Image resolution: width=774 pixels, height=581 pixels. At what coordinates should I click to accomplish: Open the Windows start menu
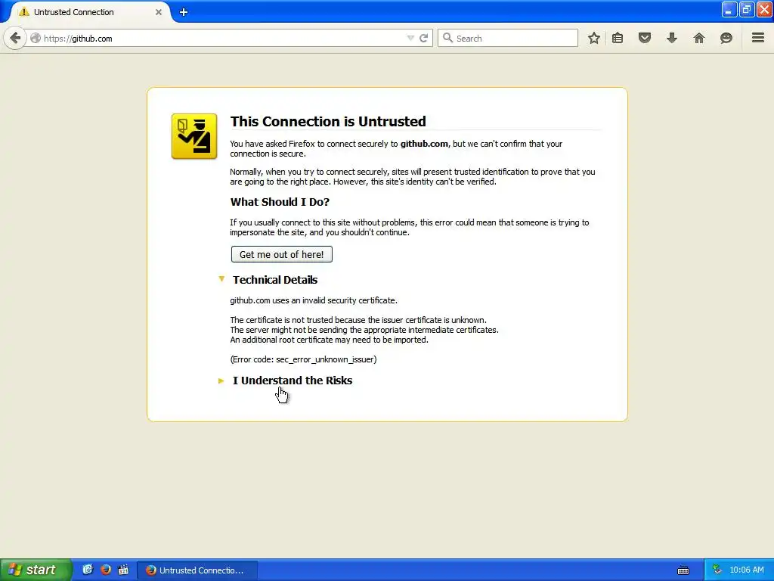[36, 570]
